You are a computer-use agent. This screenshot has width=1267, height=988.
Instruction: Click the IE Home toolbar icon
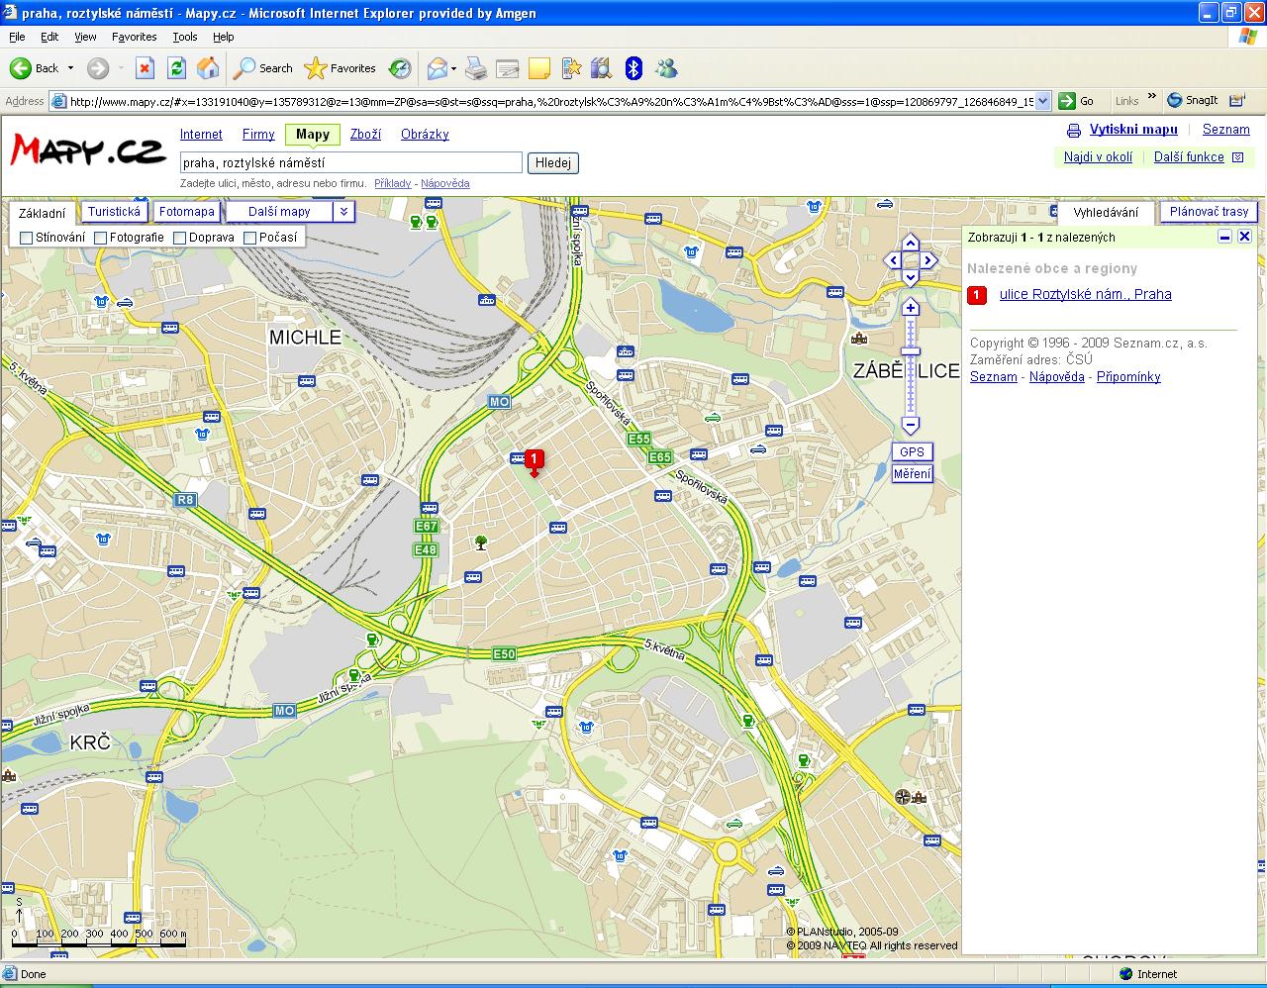(208, 68)
